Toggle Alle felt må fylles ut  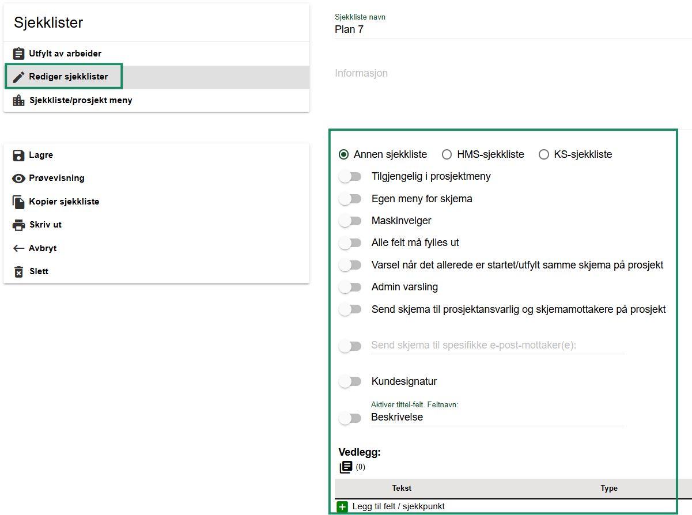tap(350, 243)
